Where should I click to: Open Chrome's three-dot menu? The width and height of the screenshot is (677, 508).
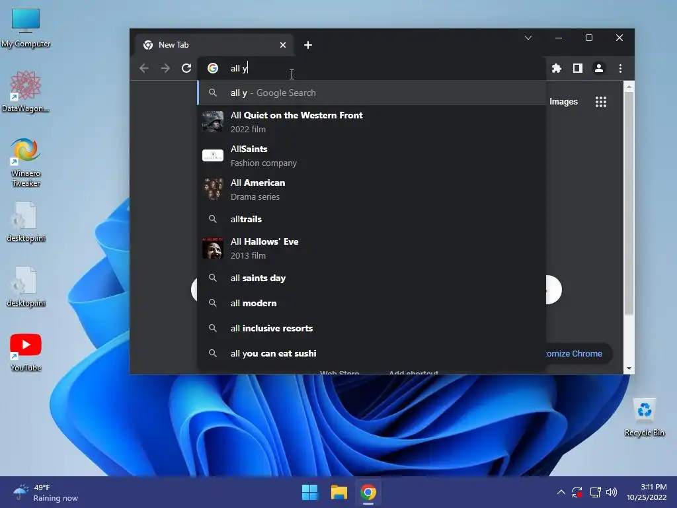[x=620, y=68]
